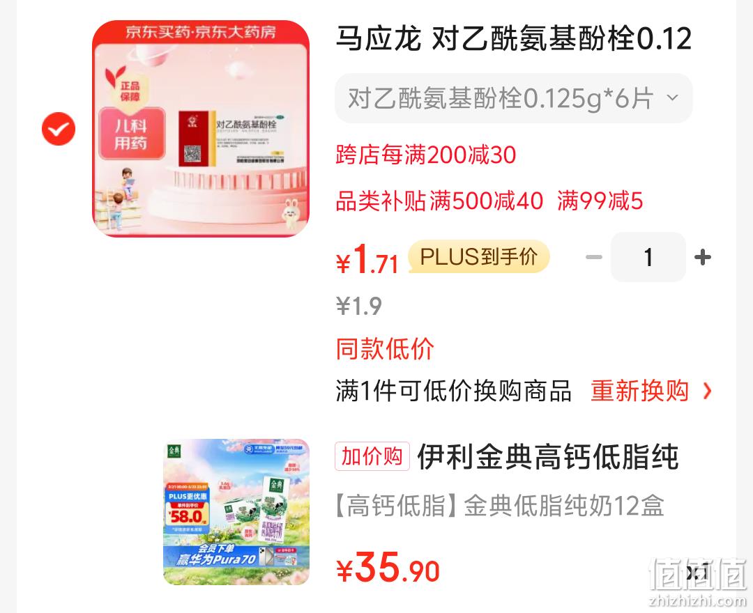This screenshot has width=753, height=613.
Task: Tap the 满99减5 coupon text
Action: (600, 201)
